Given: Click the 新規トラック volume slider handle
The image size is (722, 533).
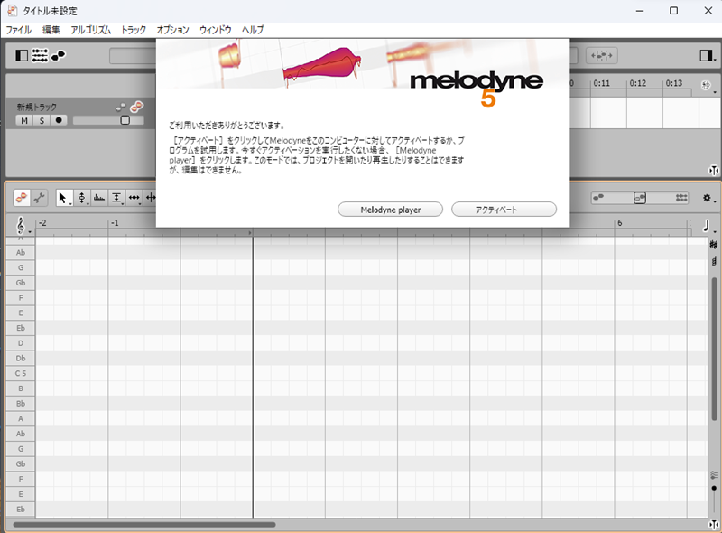Looking at the screenshot, I should pos(125,120).
